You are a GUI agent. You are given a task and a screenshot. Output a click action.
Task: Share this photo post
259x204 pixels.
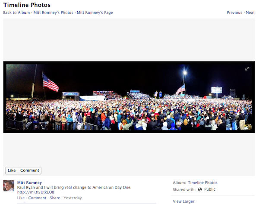pyautogui.click(x=55, y=198)
